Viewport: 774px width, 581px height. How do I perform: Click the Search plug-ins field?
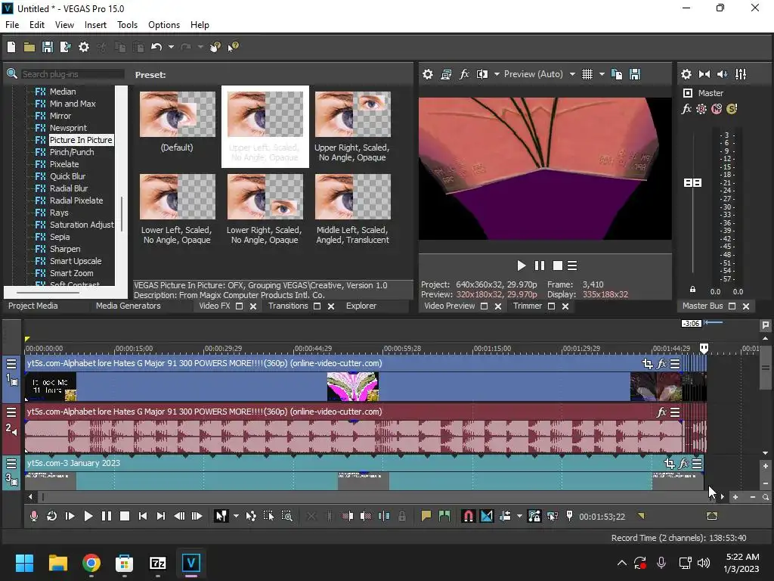(x=72, y=74)
